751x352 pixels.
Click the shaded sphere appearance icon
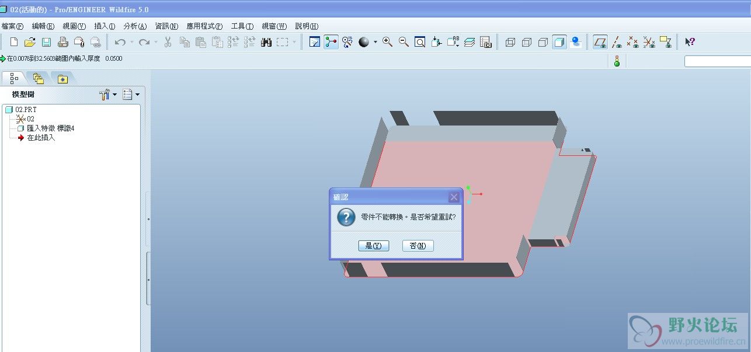click(x=364, y=42)
